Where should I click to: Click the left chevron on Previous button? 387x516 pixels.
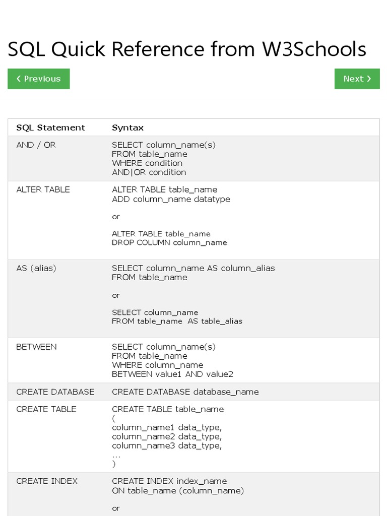[19, 79]
